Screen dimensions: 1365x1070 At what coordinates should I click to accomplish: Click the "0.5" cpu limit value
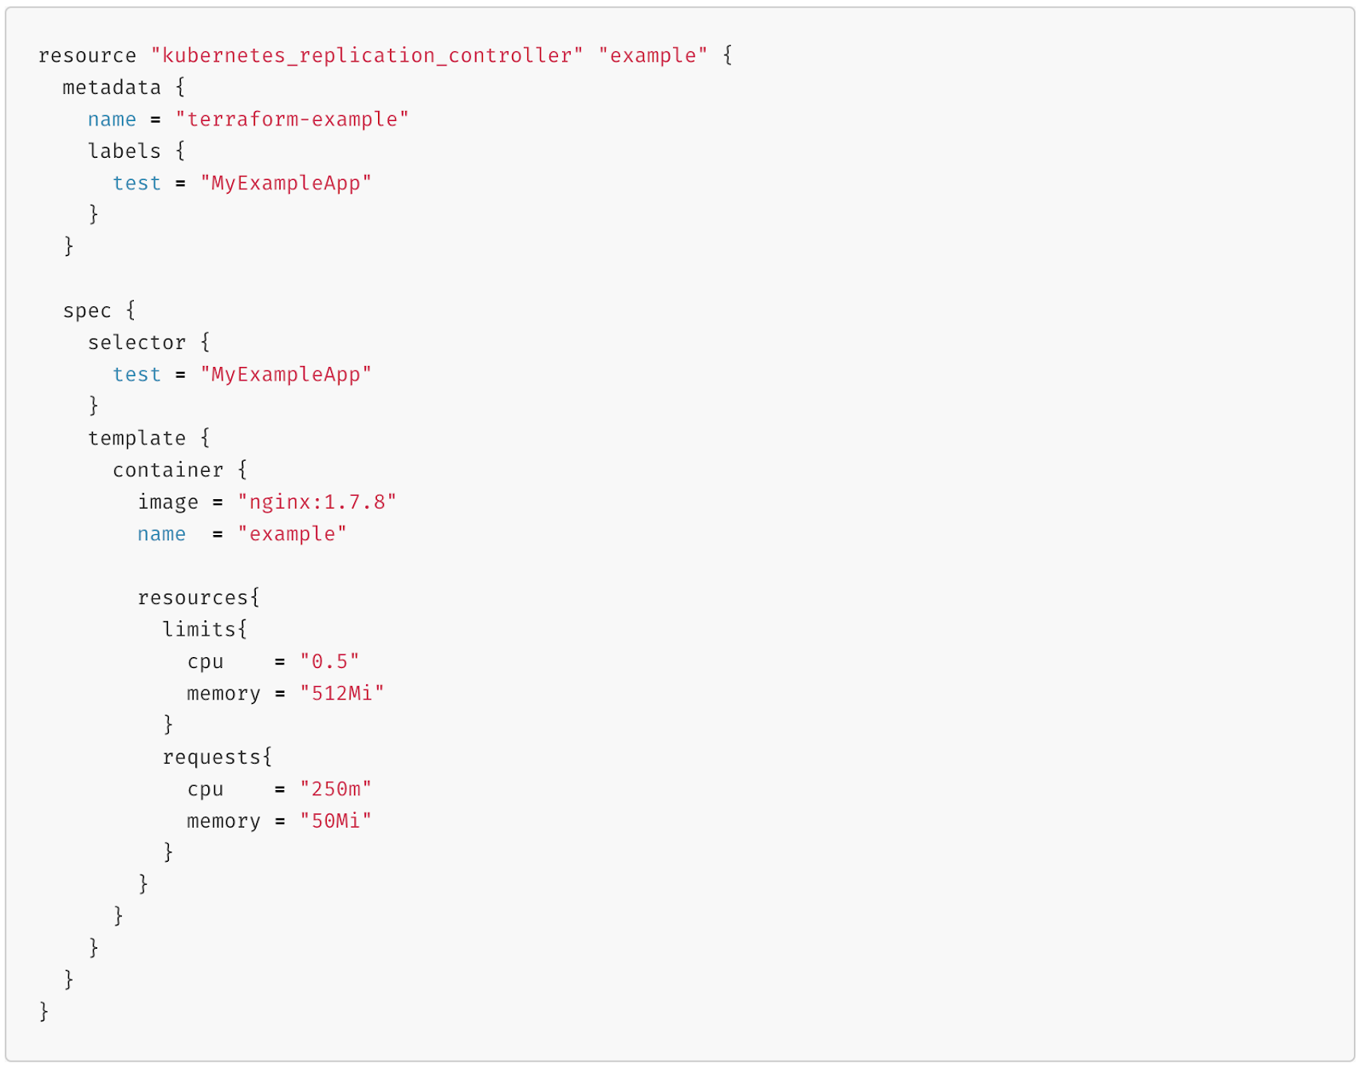click(x=329, y=661)
